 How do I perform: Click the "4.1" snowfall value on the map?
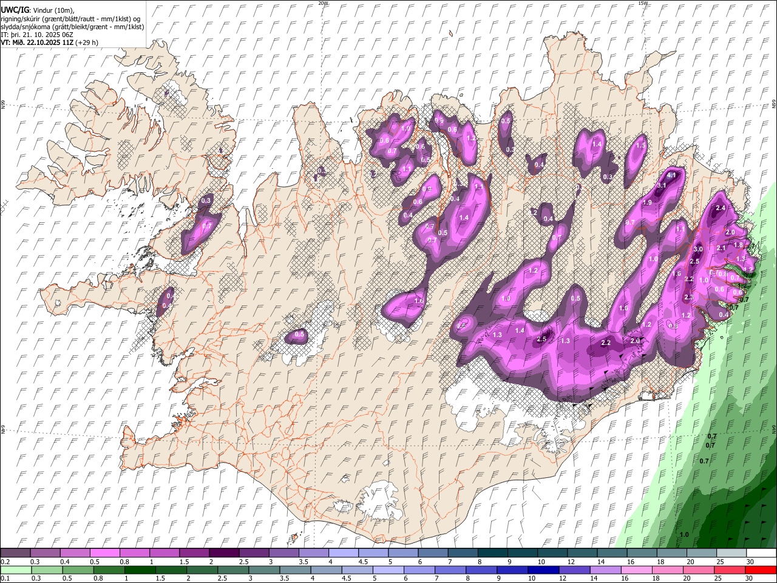(x=671, y=175)
